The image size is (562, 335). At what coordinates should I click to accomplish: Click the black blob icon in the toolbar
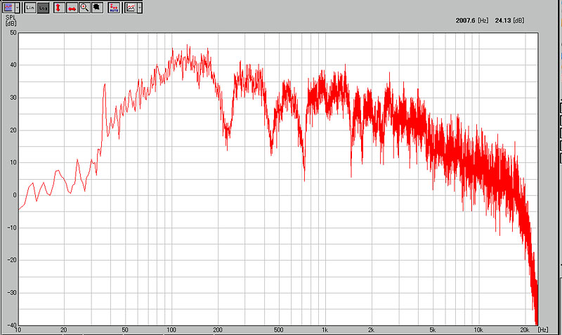tap(97, 8)
